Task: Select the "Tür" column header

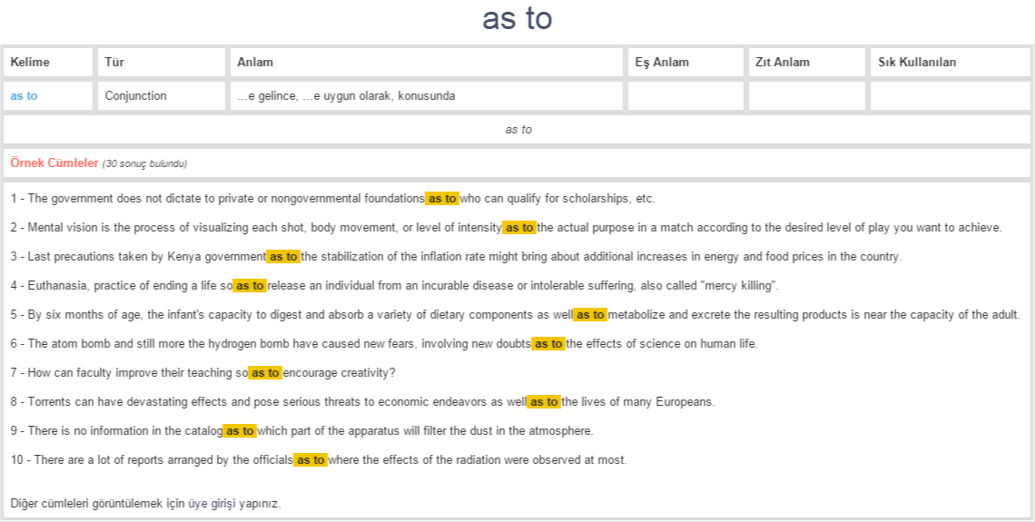Action: (x=114, y=63)
